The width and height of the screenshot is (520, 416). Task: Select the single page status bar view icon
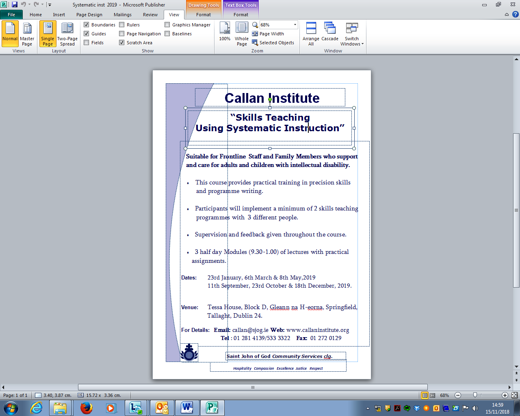[x=425, y=395]
